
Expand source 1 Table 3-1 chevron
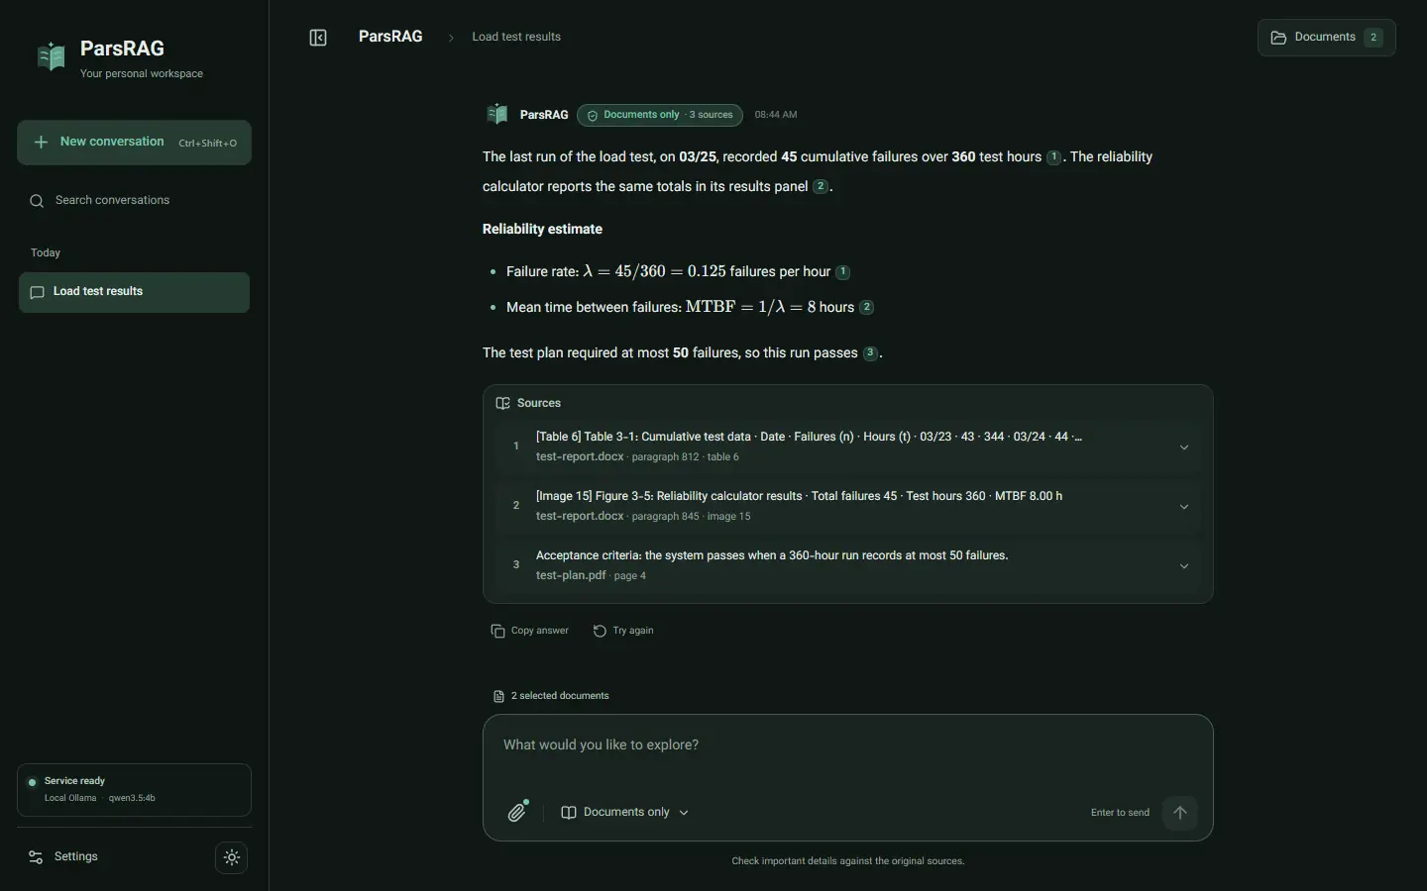pyautogui.click(x=1183, y=446)
